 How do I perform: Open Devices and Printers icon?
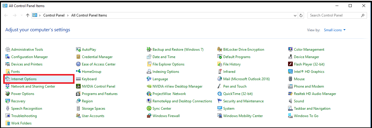point(8,64)
